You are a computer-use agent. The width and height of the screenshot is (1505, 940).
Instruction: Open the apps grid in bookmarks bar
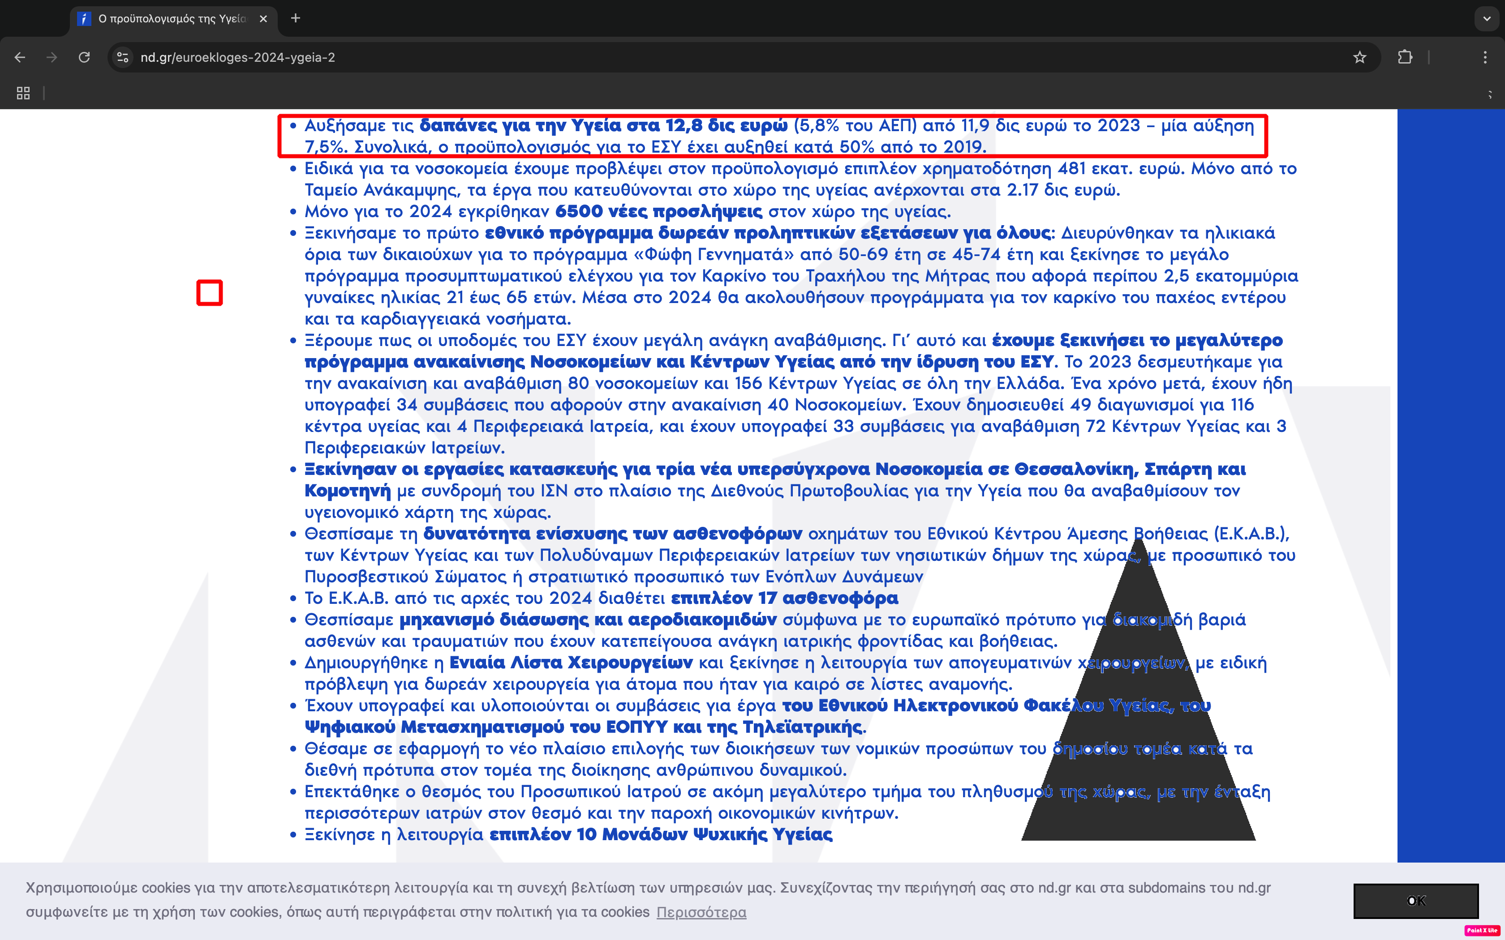coord(23,93)
